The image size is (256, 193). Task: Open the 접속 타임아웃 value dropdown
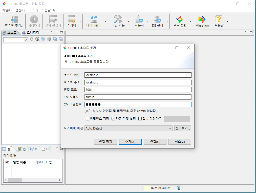point(177,119)
